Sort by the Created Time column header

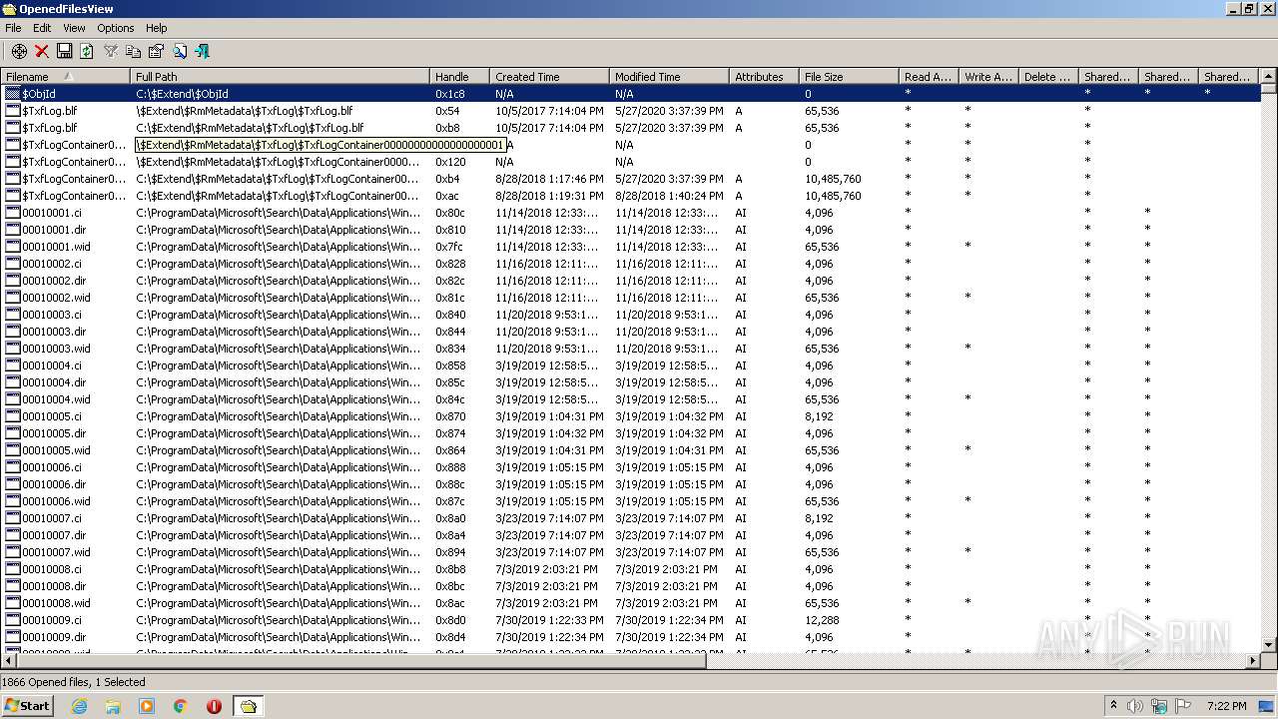coord(549,76)
